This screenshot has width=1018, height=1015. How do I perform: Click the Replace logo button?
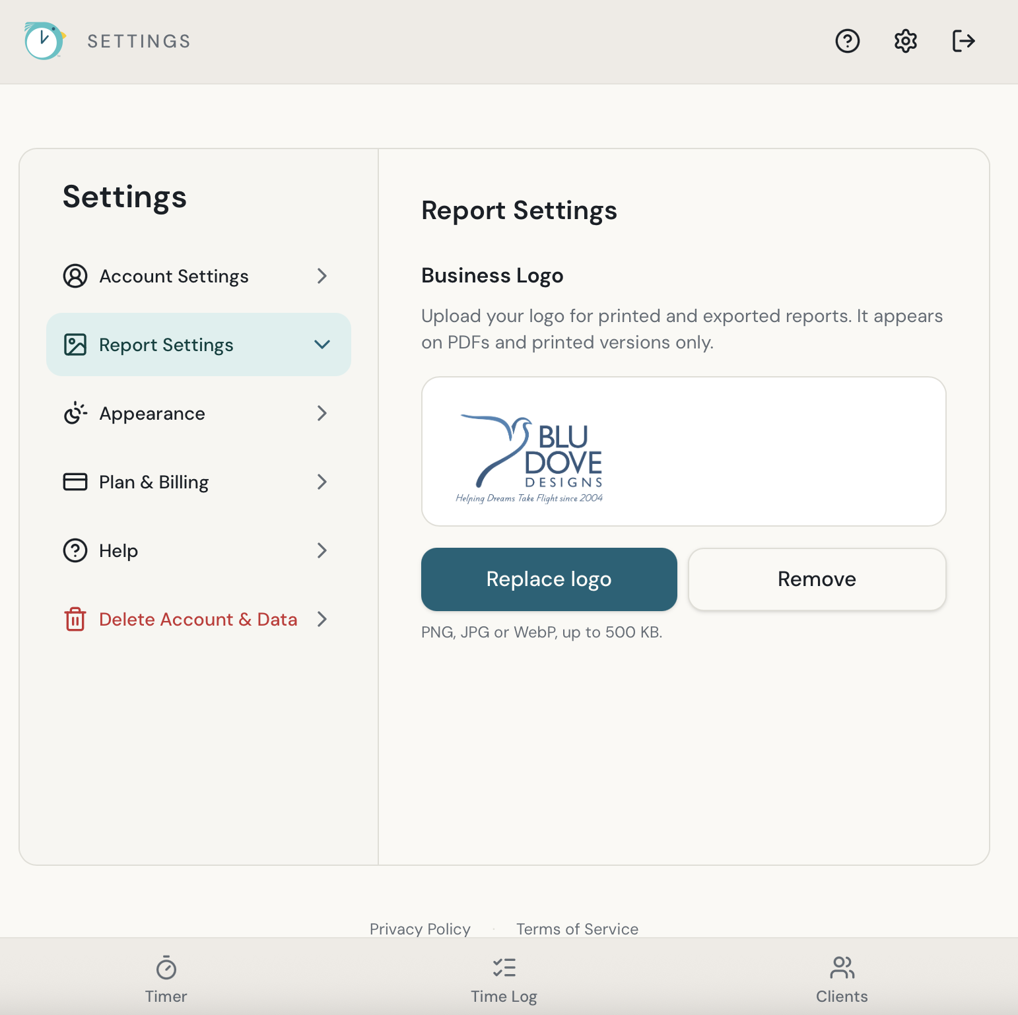coord(549,579)
